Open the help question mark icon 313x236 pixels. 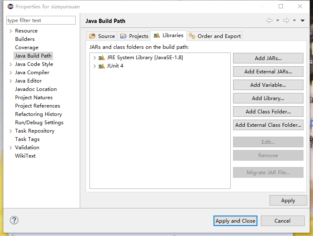[14, 220]
